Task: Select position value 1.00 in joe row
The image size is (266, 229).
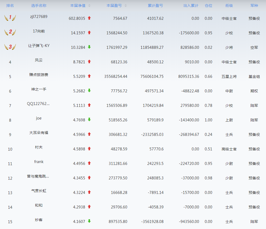Action: [208, 120]
